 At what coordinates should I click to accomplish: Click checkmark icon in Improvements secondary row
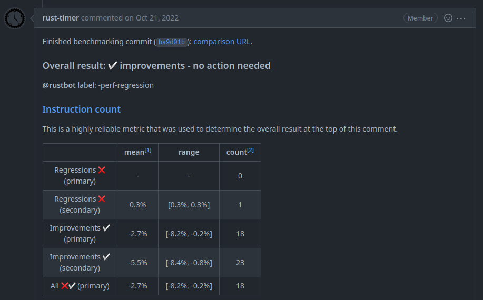point(106,257)
